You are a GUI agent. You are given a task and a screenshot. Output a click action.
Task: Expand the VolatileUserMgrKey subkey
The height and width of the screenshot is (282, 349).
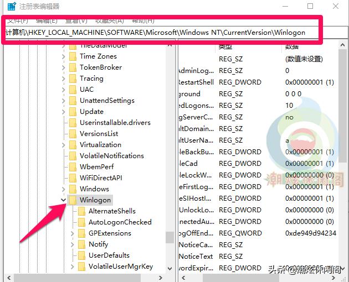73,267
